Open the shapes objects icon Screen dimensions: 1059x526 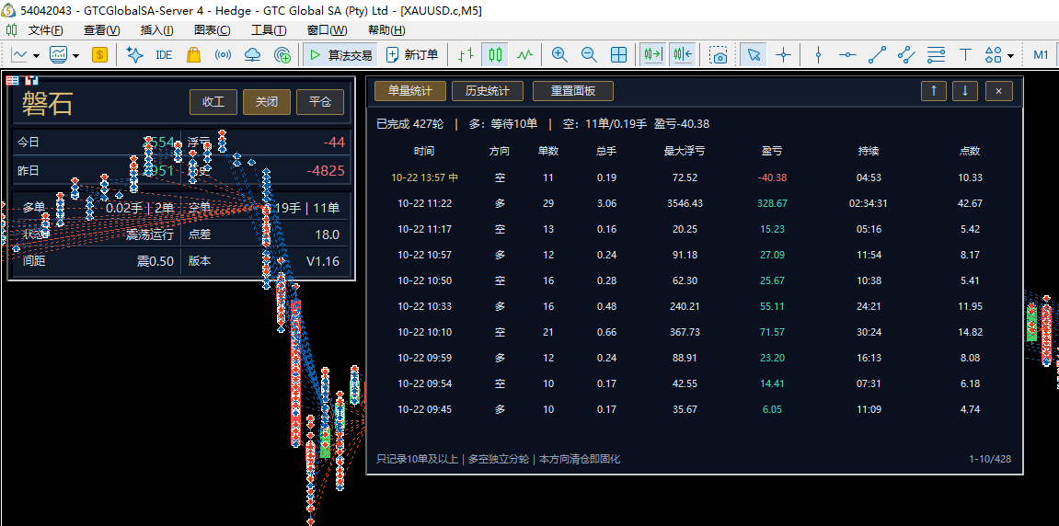[993, 54]
